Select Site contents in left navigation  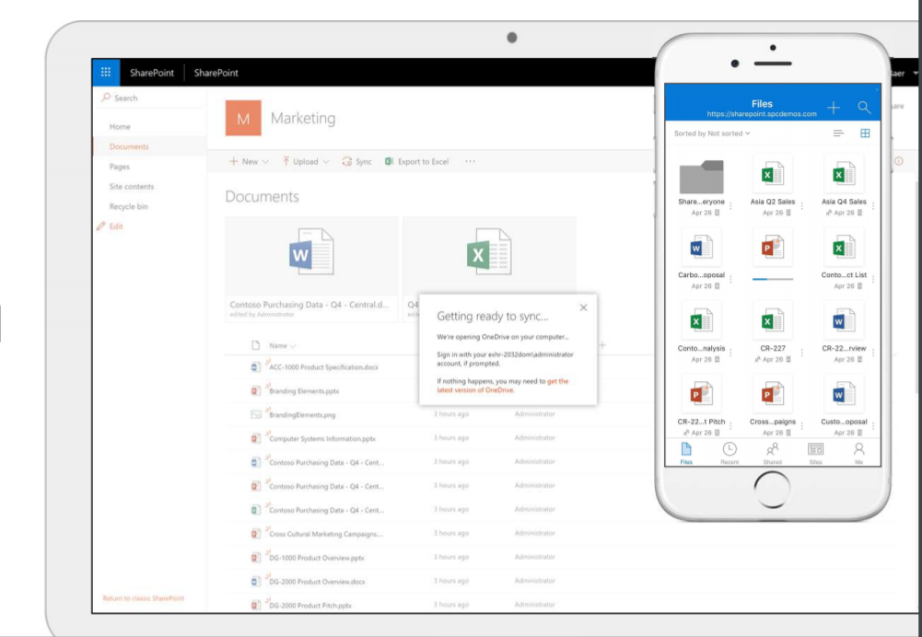(x=132, y=186)
